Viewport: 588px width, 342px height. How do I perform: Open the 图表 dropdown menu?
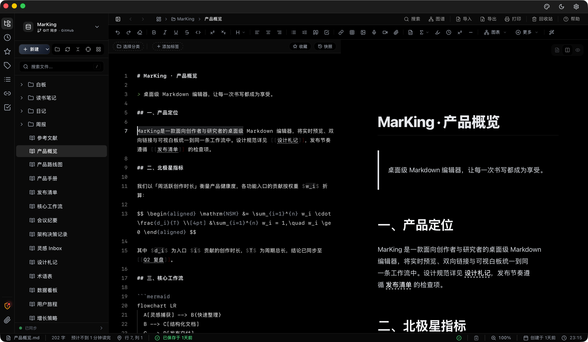pos(495,32)
